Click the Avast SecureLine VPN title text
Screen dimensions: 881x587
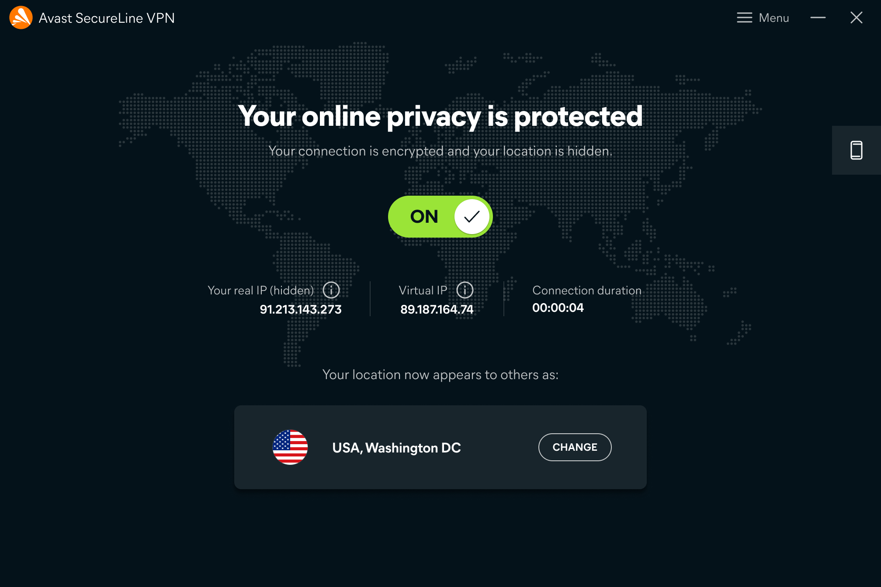[x=106, y=18]
